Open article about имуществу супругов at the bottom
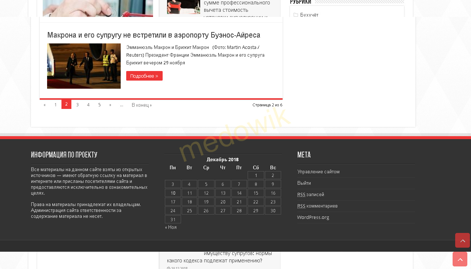Screen dimensions: 471x269 (x=219, y=257)
